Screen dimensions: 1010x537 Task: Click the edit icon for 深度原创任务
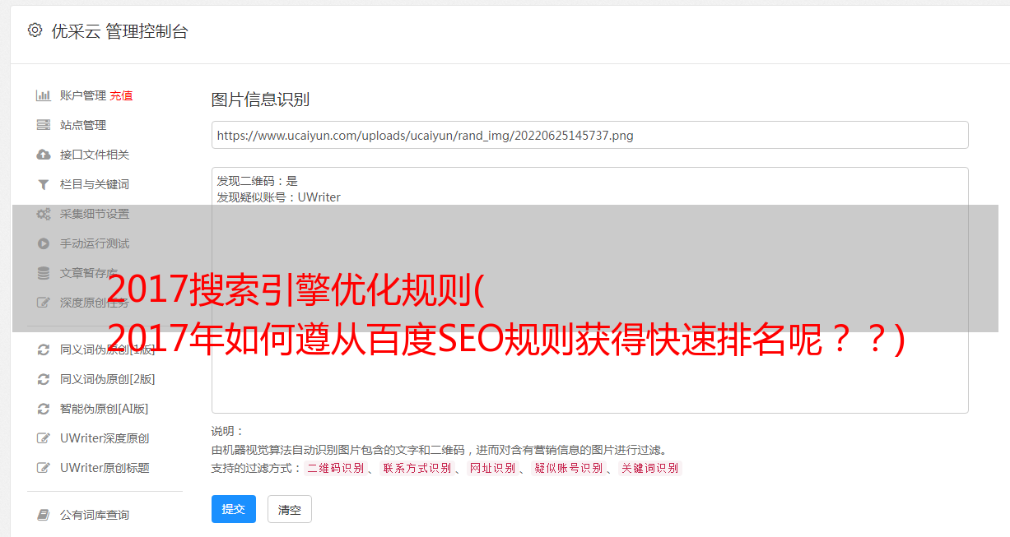point(44,303)
